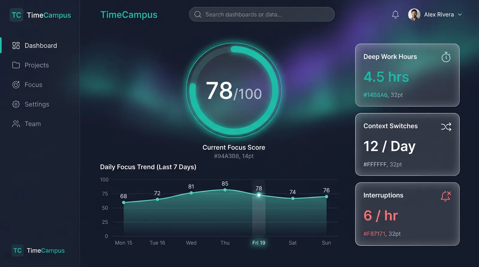The width and height of the screenshot is (479, 267).
Task: Click the 6 / hr value
Action: [381, 216]
